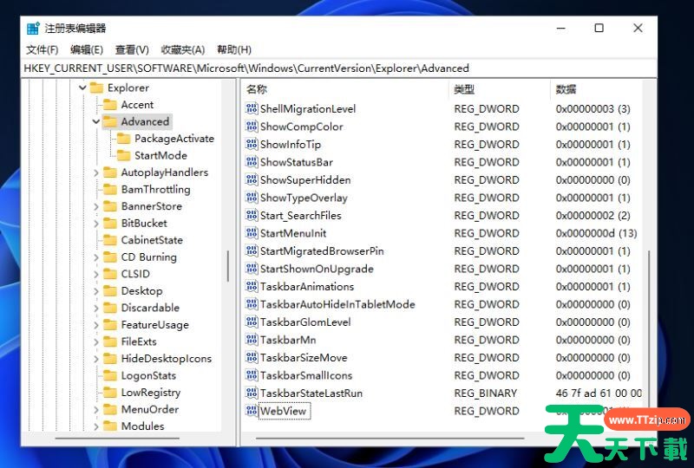This screenshot has width=694, height=468.
Task: Click the StartShownOnUpgrade value icon
Action: click(x=252, y=269)
